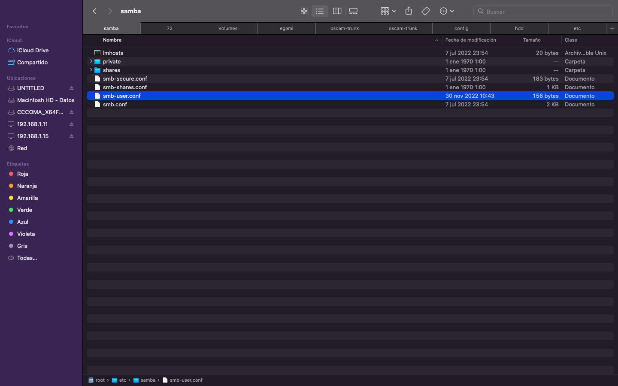Screen dimensions: 618x386
Task: Switch to the oscam-trunk tab
Action: [x=345, y=28]
